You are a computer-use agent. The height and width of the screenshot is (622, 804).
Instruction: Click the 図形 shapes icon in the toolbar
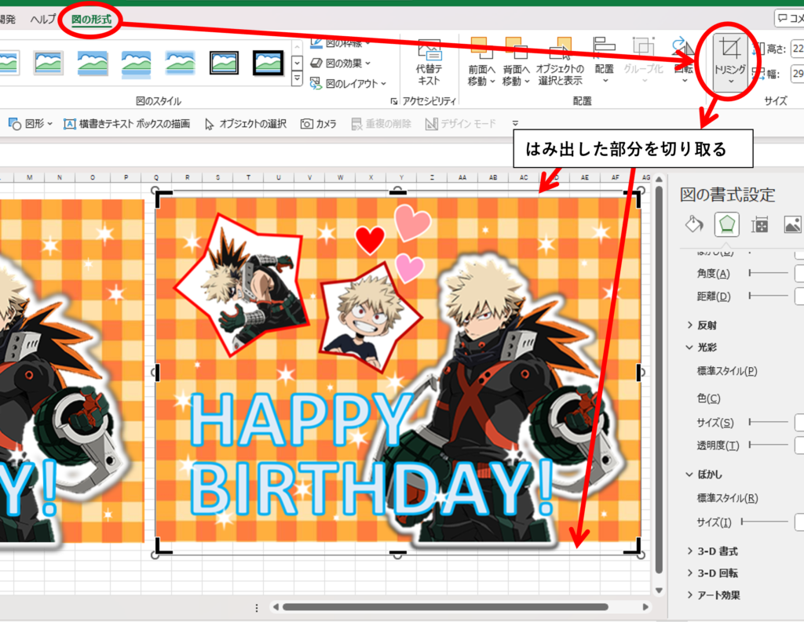point(14,123)
